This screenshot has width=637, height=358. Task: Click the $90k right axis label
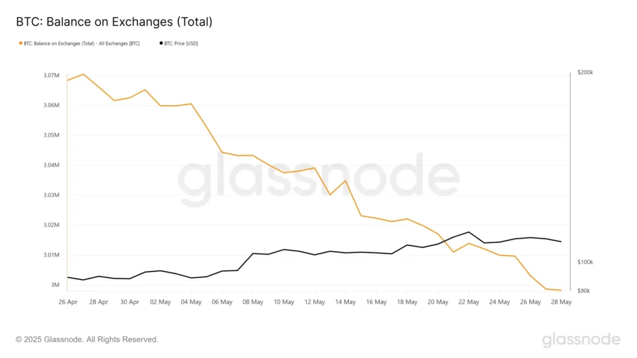tap(584, 291)
